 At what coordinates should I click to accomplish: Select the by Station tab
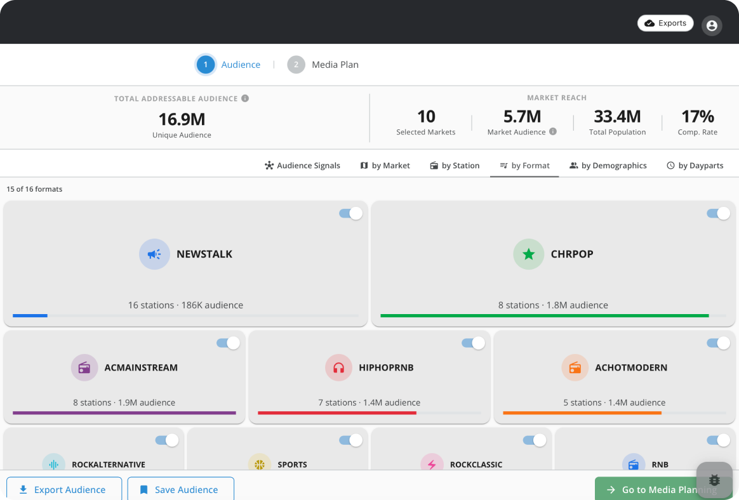coord(455,166)
